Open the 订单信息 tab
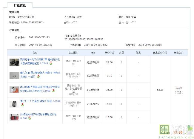 (20, 5)
